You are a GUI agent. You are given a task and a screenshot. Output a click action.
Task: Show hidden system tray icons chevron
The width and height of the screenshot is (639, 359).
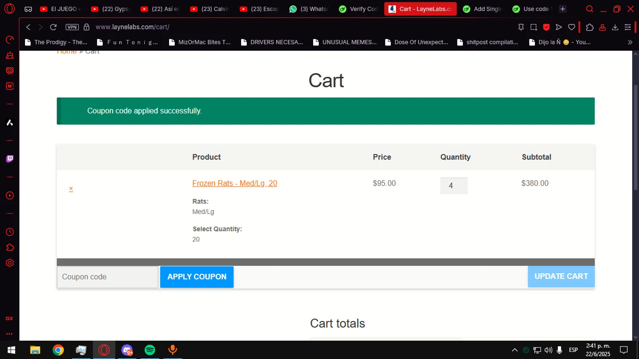pos(515,350)
